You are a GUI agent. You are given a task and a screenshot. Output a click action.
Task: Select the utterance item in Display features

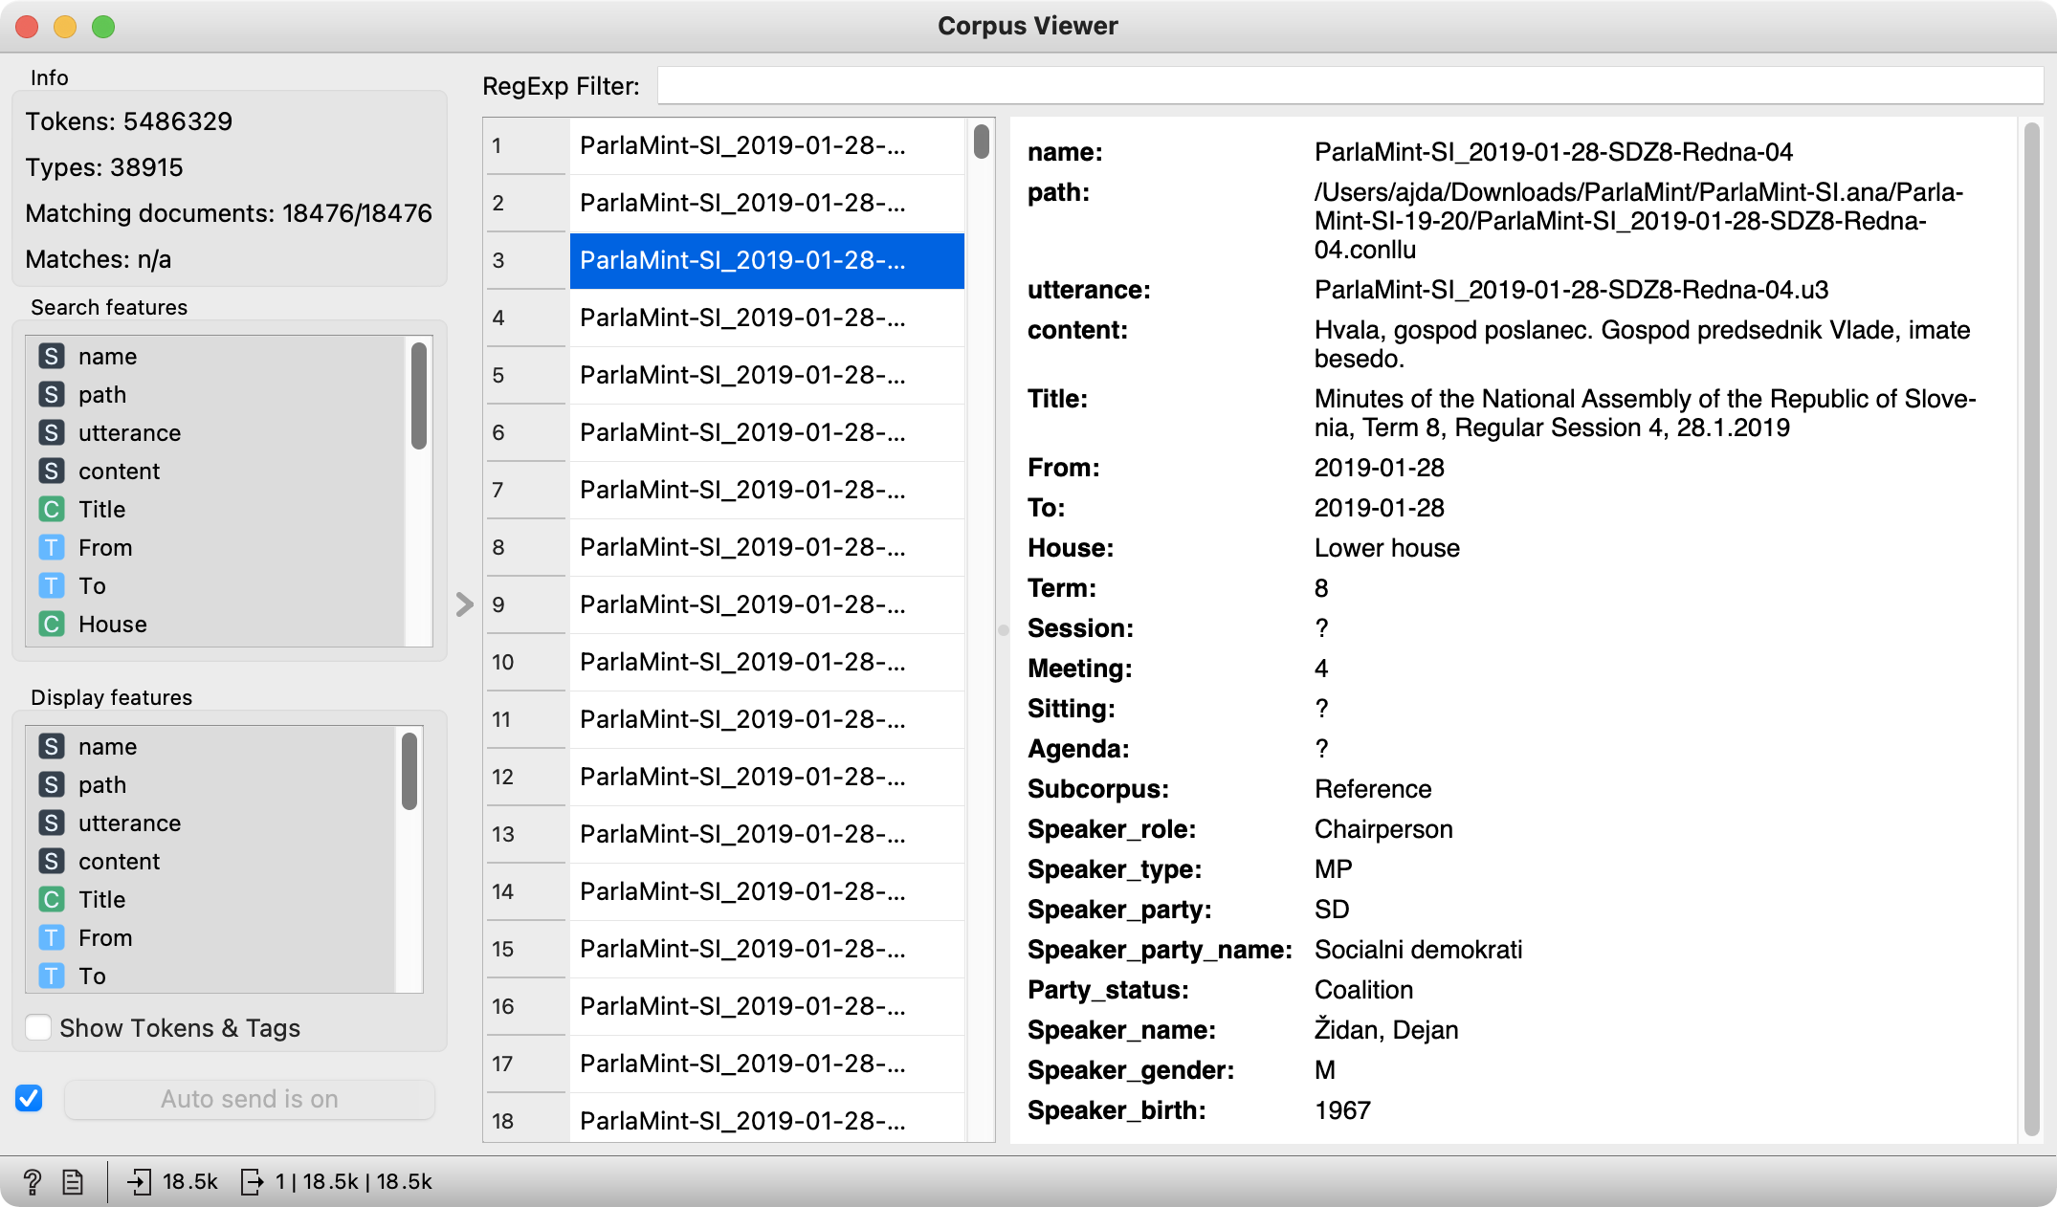click(129, 823)
